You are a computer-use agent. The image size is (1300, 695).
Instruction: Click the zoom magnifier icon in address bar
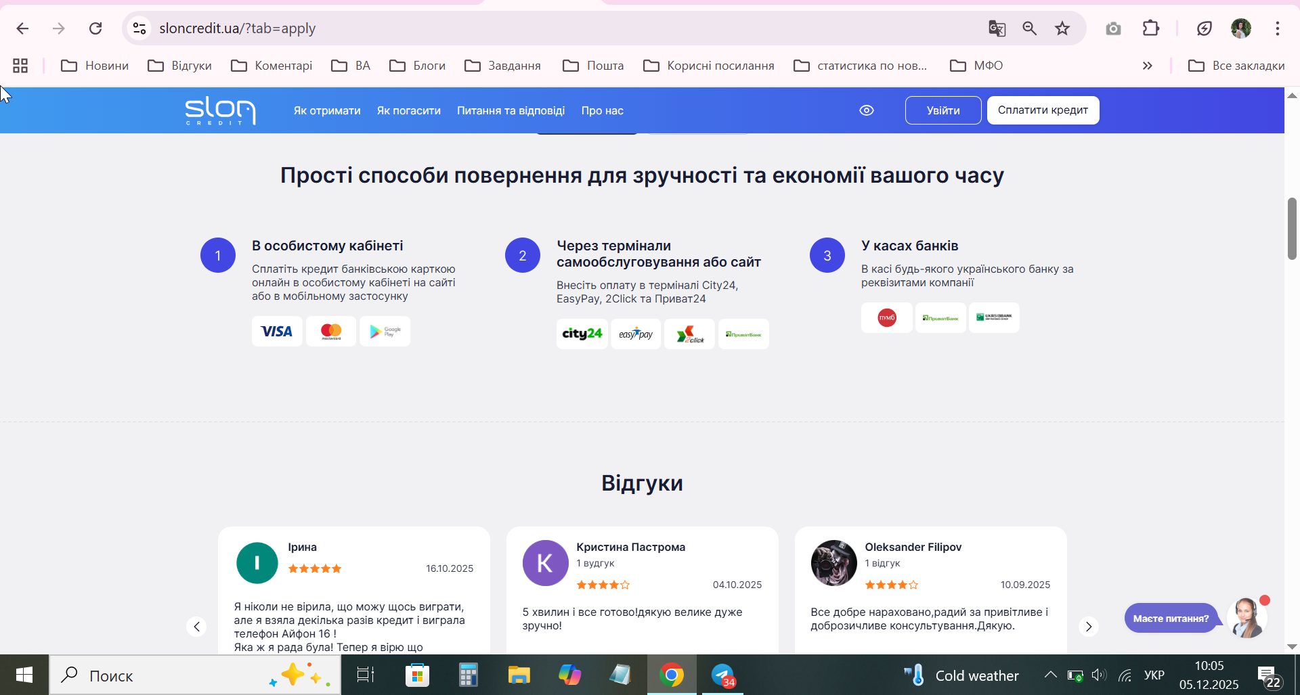point(1030,28)
